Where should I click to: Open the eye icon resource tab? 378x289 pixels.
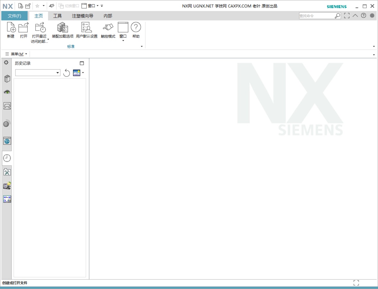(7, 92)
